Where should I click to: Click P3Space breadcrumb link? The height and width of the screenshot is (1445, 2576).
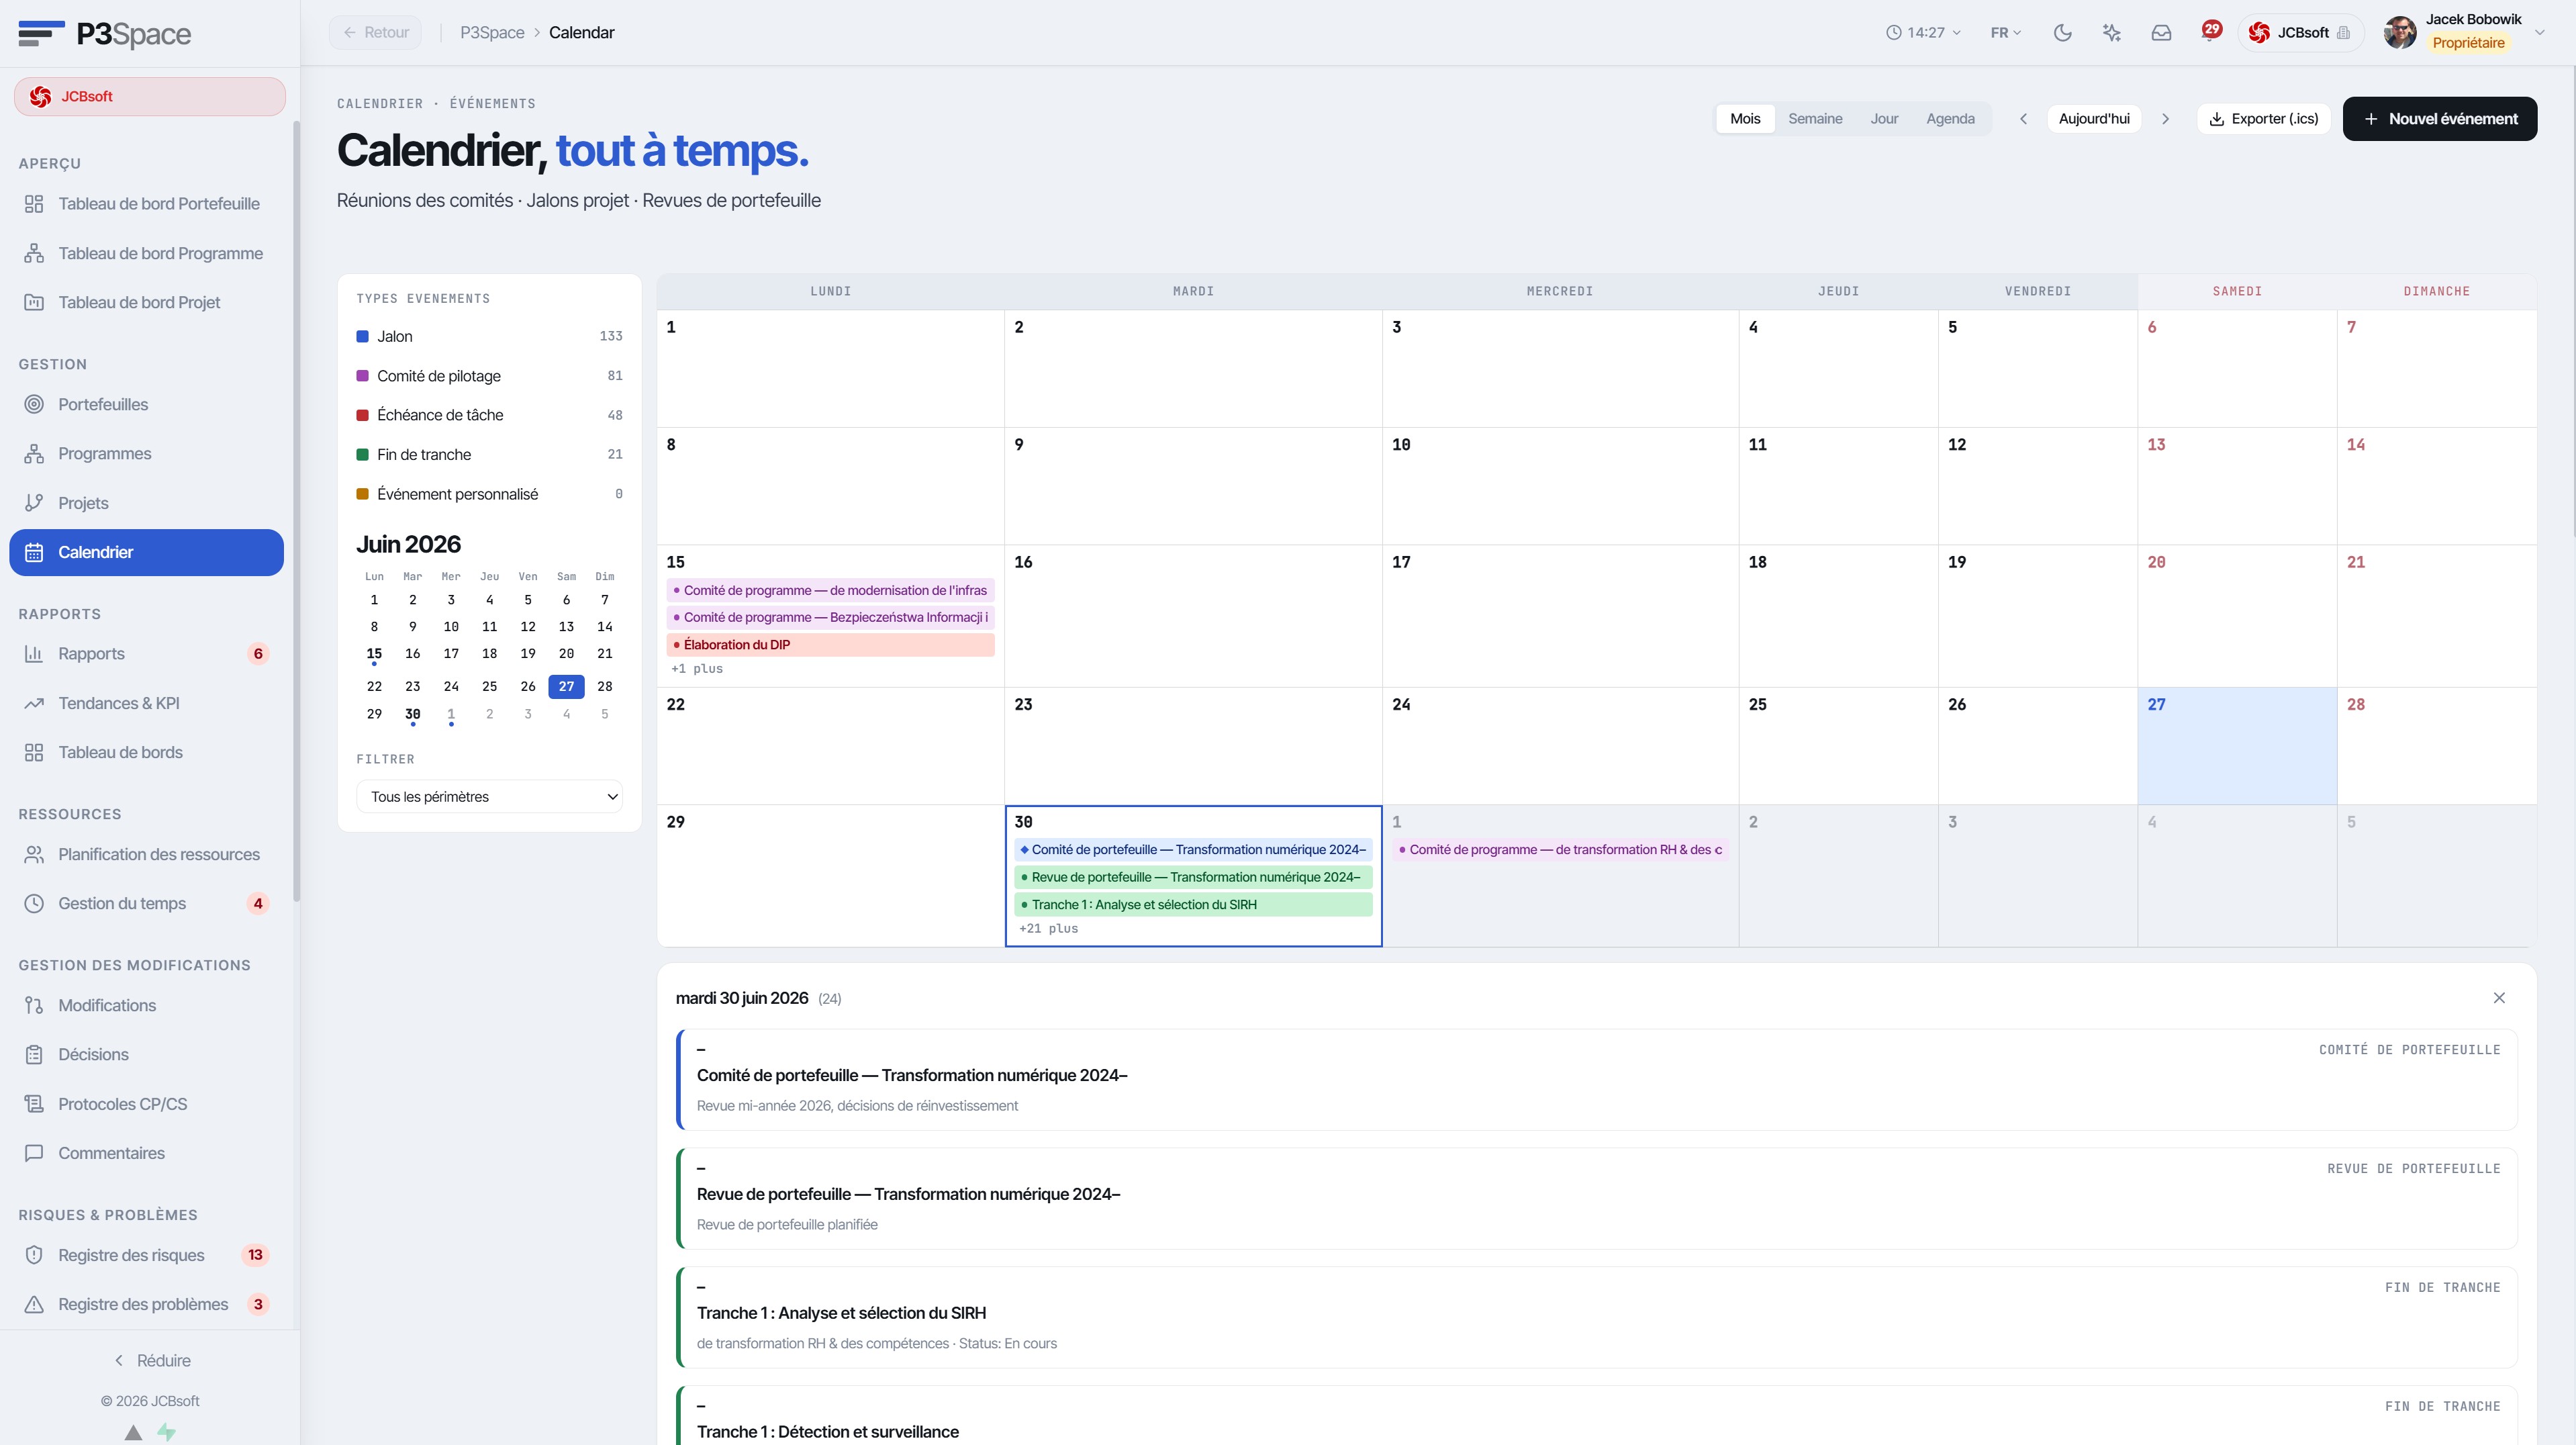tap(492, 33)
